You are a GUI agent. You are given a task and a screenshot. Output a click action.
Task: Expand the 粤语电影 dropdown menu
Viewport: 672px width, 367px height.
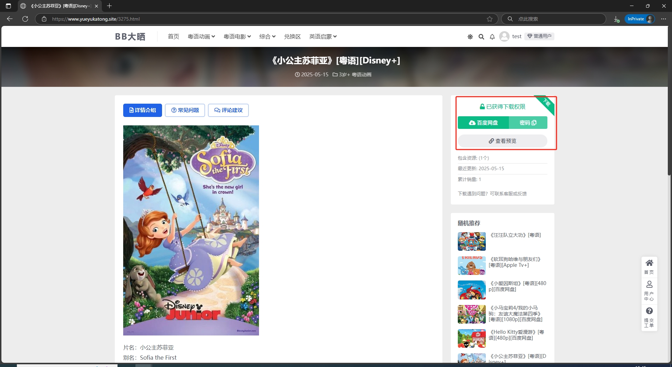click(237, 36)
